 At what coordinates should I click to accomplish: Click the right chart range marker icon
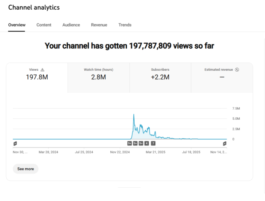coord(224,143)
